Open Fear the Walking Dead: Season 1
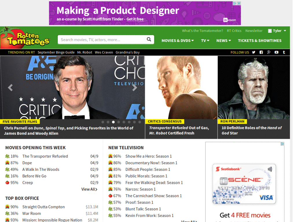Screen dimensions: 296x222 (154, 183)
